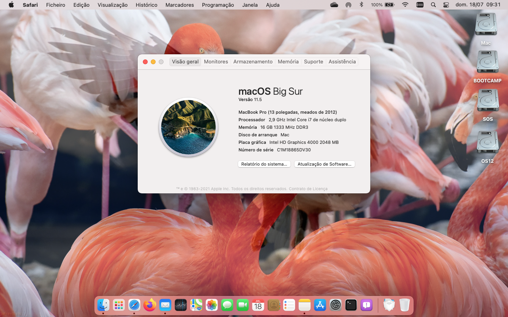This screenshot has height=317, width=508.
Task: Open Feedback Assistant in the Dock
Action: click(367, 305)
